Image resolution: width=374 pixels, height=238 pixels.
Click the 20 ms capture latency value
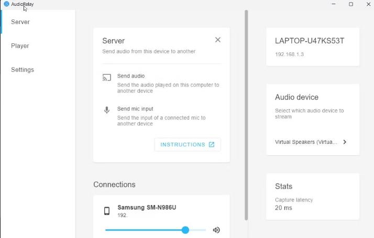pos(283,208)
